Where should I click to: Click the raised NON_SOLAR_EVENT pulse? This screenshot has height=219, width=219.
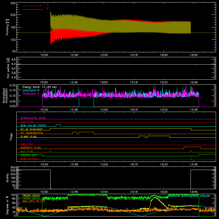click(x=58, y=125)
